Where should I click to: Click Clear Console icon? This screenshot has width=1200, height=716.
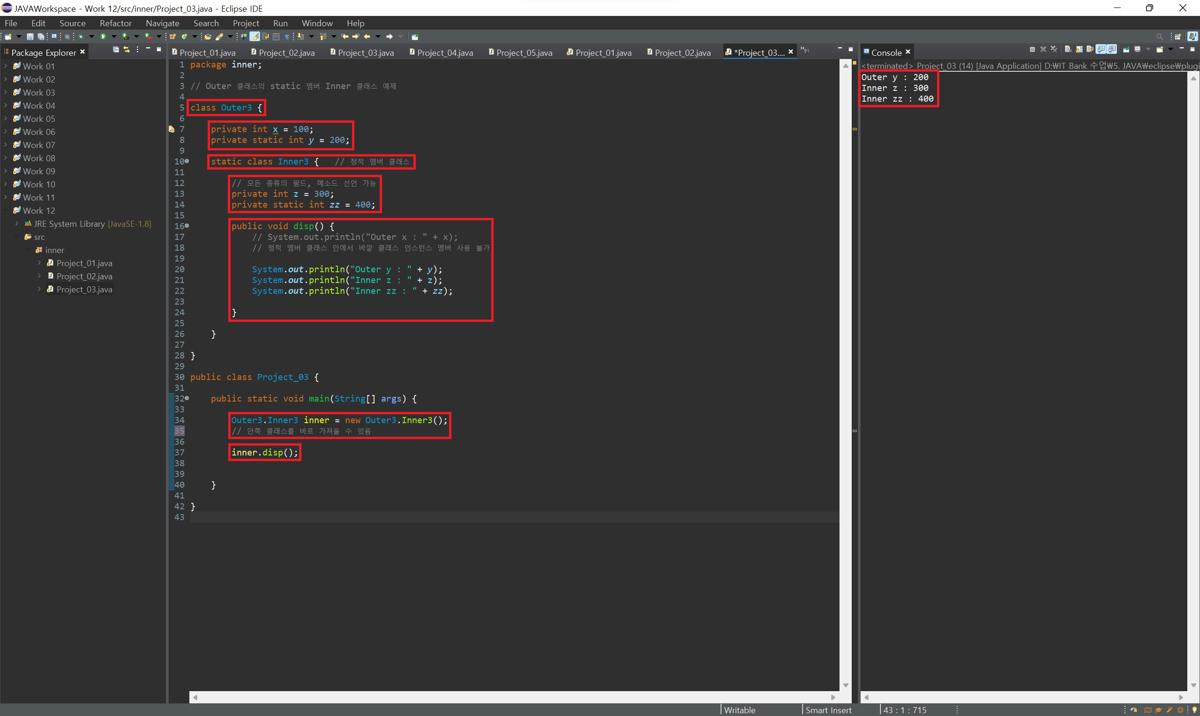(1068, 49)
